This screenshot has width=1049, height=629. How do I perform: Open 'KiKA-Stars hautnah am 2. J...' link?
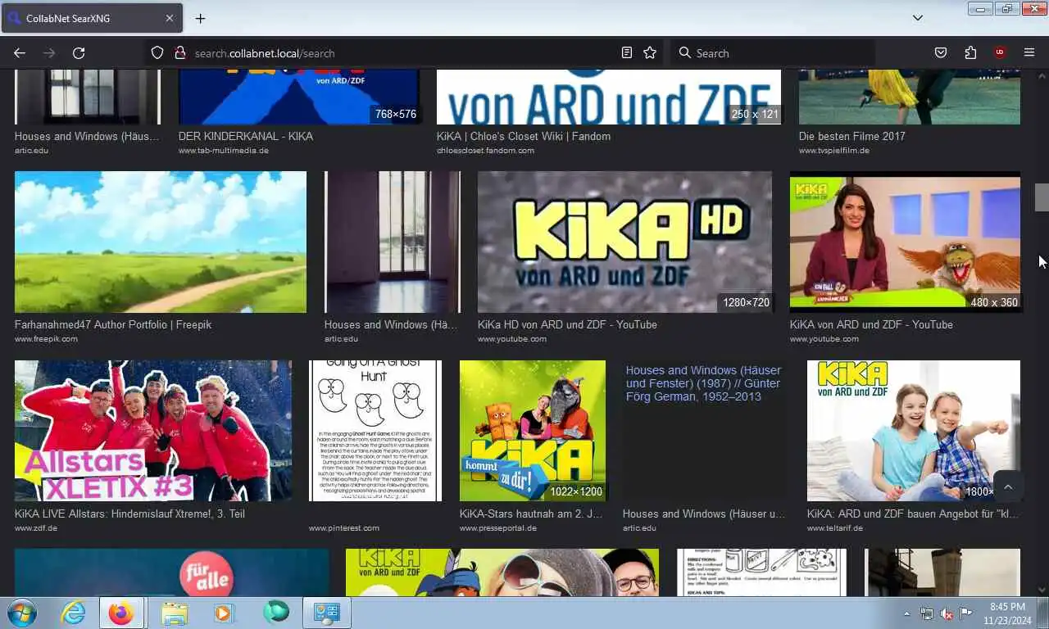[x=531, y=514]
